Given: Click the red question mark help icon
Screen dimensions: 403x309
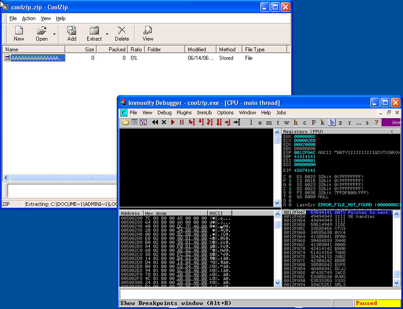Looking at the screenshot, I should (x=376, y=122).
